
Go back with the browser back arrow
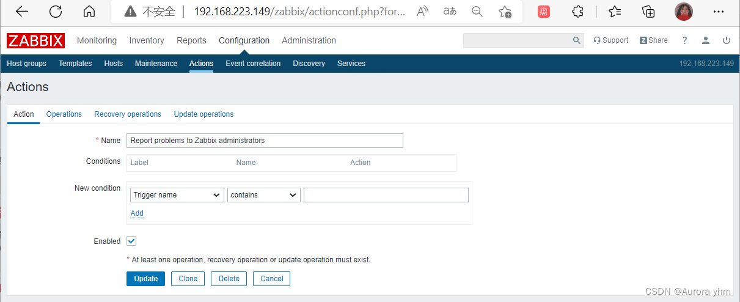(21, 12)
